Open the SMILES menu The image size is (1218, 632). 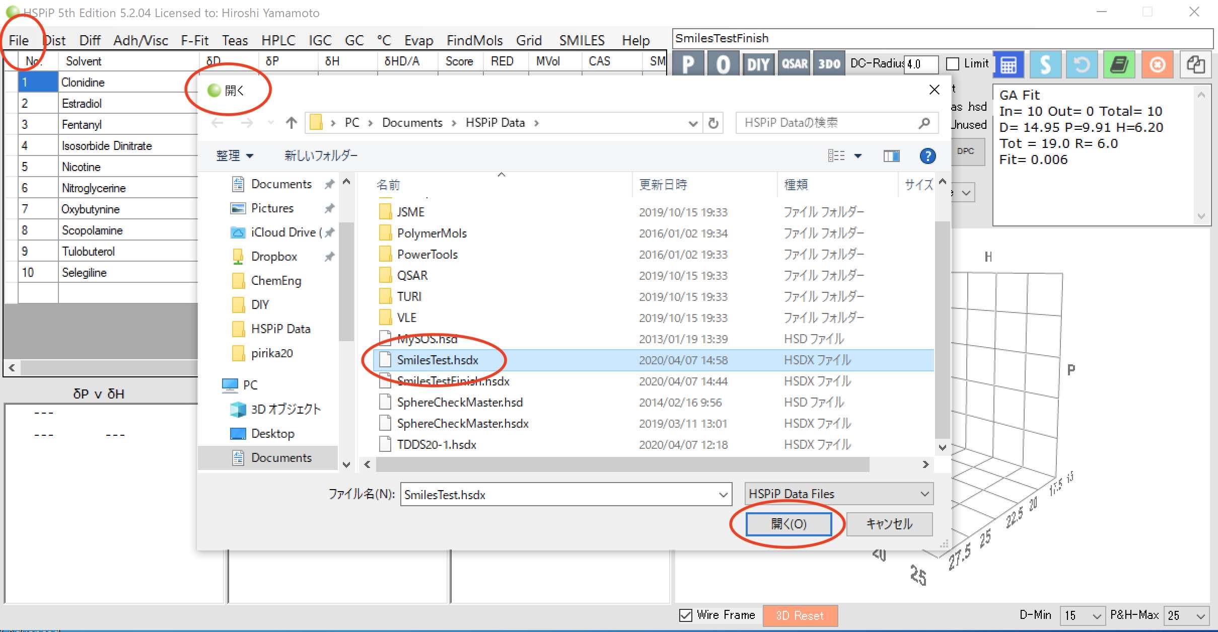[582, 40]
